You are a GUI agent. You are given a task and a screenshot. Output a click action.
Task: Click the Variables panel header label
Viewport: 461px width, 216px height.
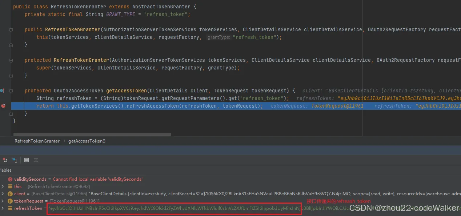tap(6, 170)
